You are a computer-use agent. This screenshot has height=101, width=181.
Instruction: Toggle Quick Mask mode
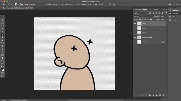[x=3, y=73]
